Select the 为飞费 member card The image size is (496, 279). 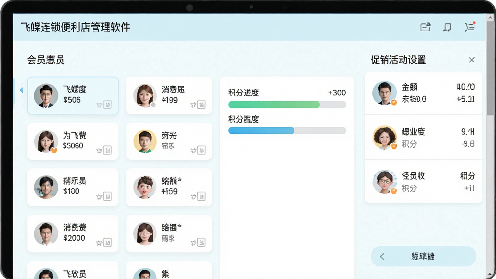(x=73, y=141)
